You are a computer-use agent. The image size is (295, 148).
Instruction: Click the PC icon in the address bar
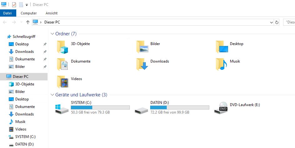pos(35,22)
